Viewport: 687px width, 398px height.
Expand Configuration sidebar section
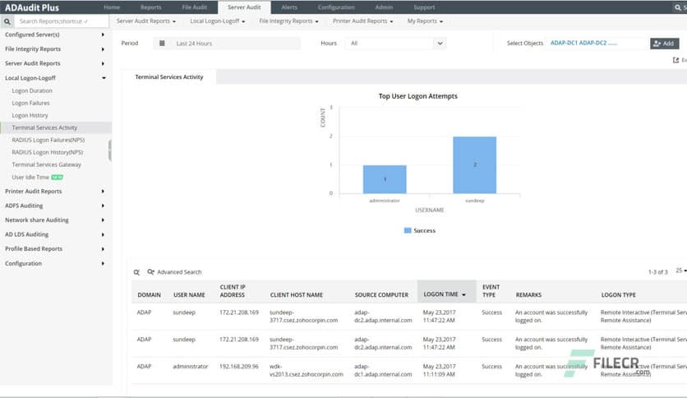click(x=55, y=263)
